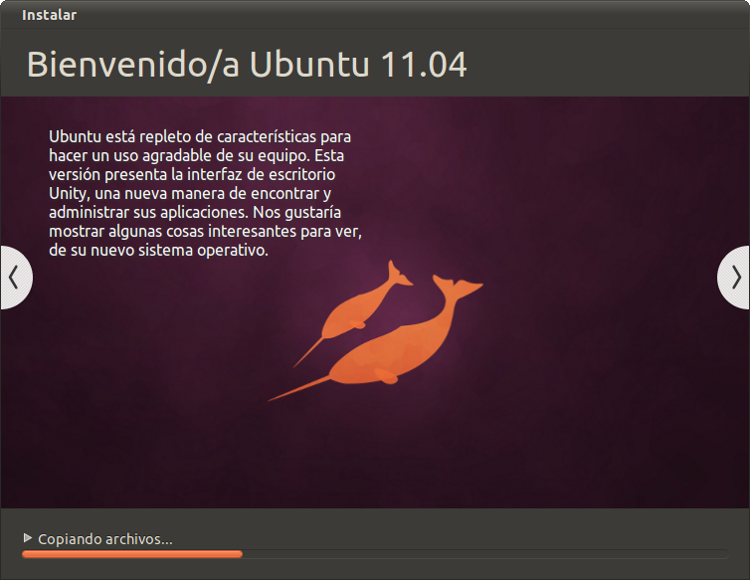The height and width of the screenshot is (580, 750).
Task: Go to the previous slide arrow
Action: 14,277
